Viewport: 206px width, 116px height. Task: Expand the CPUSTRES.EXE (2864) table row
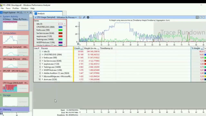42,54
